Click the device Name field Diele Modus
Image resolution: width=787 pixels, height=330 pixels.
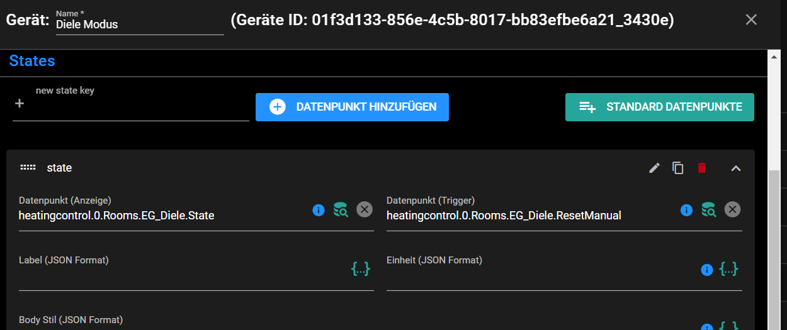coord(140,25)
